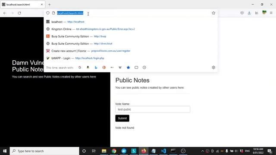The image size is (276, 155).
Task: Open the Windows notification center
Action: point(270,151)
